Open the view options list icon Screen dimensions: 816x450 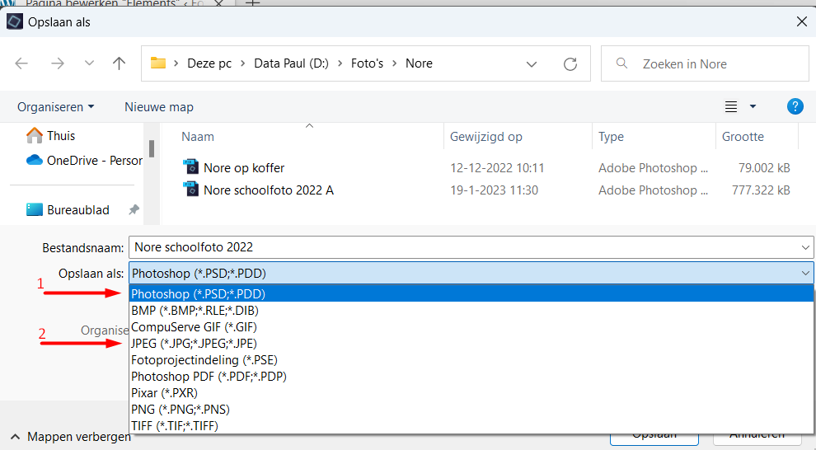(x=731, y=106)
